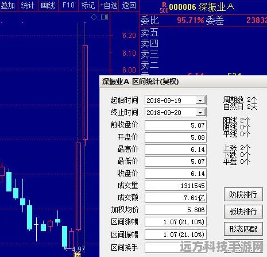267x257 pixels.
Task: Click the 标记 mark toolbar item
Action: click(x=88, y=5)
